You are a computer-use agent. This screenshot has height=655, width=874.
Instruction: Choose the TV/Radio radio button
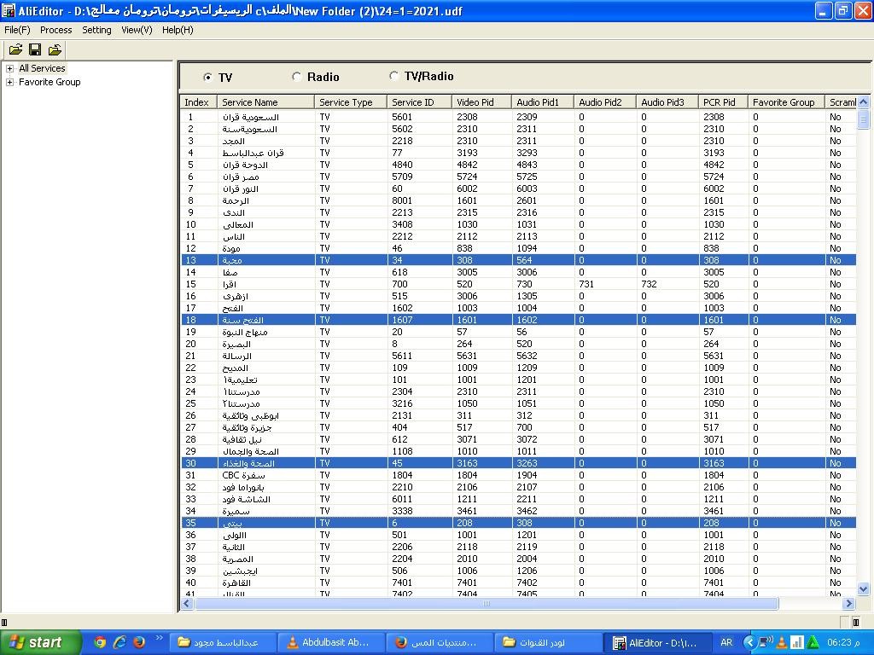(394, 76)
